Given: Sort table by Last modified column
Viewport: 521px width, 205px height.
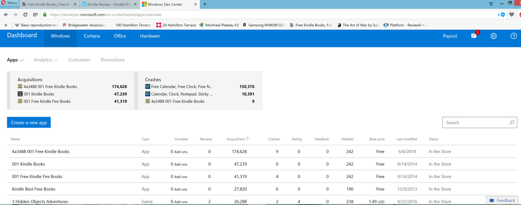Looking at the screenshot, I should coord(407,139).
